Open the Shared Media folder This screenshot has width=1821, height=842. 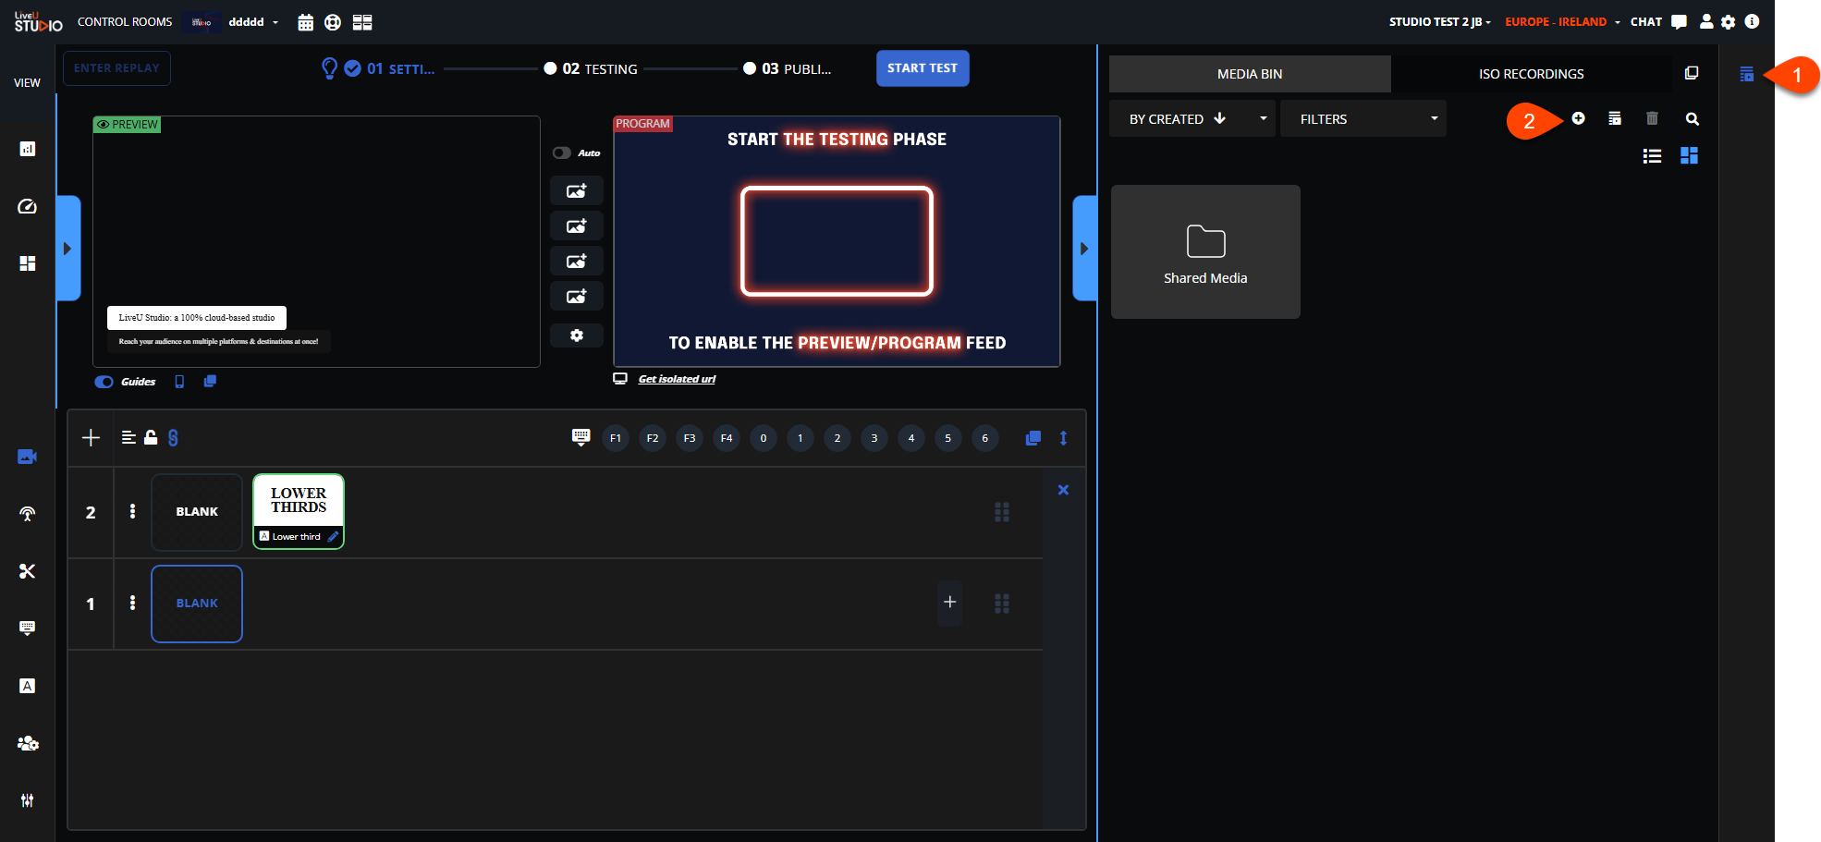tap(1205, 252)
